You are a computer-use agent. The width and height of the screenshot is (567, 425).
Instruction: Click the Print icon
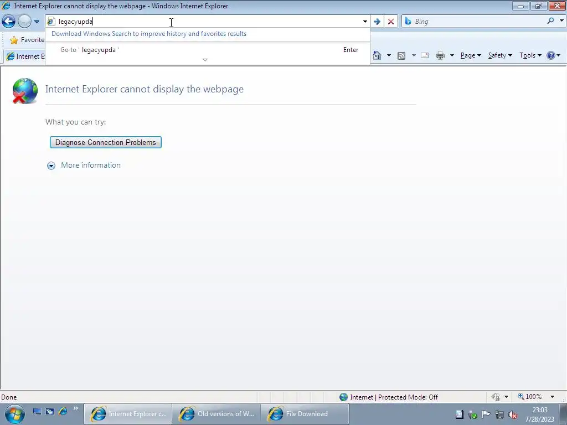coord(440,55)
